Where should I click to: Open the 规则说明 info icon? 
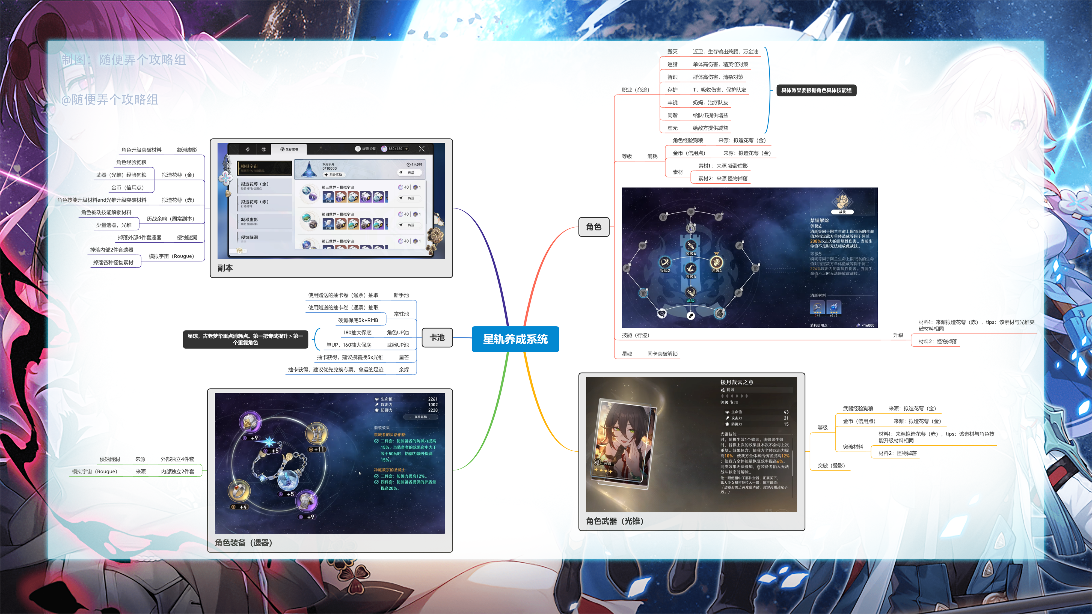tap(358, 149)
